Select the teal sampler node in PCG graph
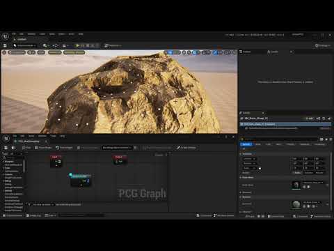 (x=81, y=180)
